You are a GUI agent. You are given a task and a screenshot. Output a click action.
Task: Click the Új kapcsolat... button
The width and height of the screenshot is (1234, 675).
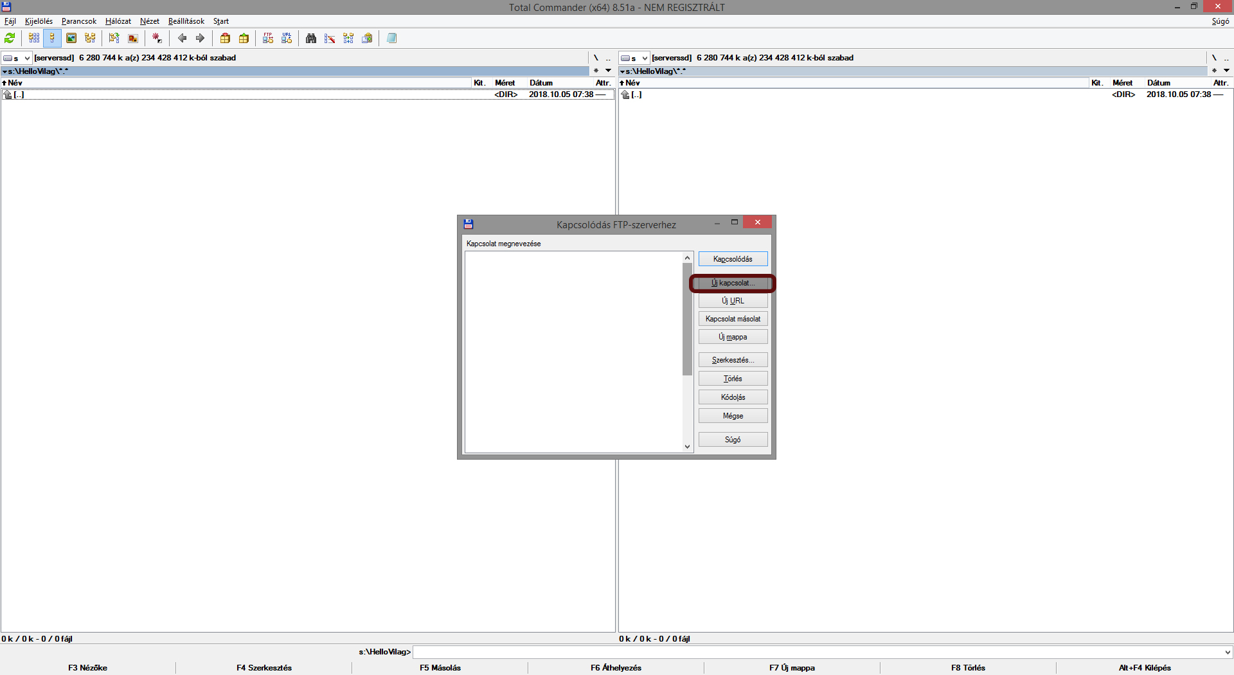(x=733, y=283)
